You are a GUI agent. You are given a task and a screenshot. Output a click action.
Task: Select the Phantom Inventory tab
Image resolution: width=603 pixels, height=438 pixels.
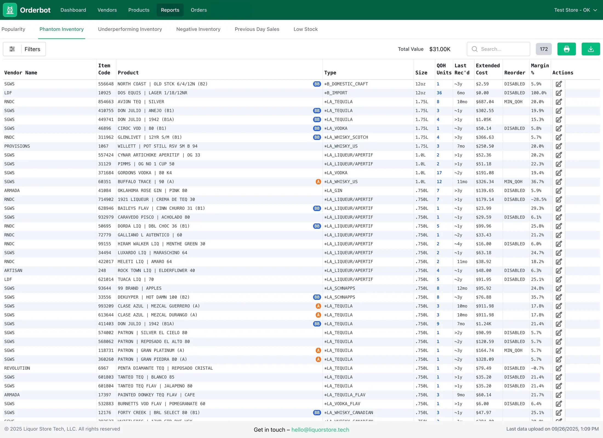[x=61, y=29]
